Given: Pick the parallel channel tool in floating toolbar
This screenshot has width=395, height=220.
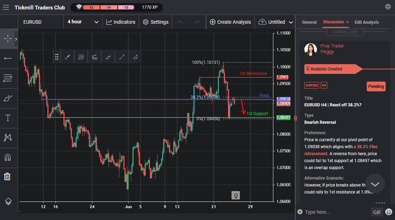Looking at the screenshot, I should tap(135, 57).
